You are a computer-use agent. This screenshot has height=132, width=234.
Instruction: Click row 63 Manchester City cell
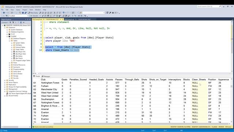tap(49, 89)
